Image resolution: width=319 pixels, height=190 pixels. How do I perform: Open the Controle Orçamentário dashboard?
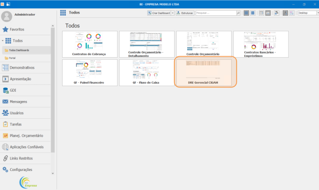pyautogui.click(x=204, y=44)
